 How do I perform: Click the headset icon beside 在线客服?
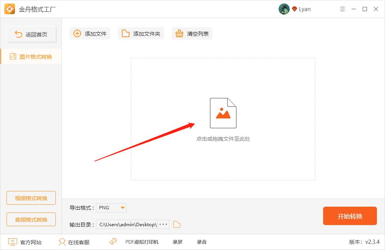62,242
